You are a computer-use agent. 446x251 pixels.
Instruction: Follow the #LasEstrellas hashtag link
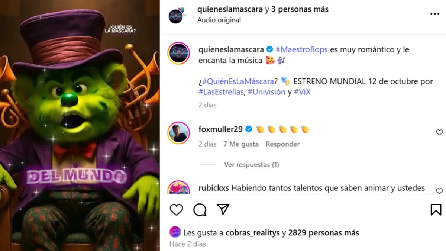click(x=221, y=92)
